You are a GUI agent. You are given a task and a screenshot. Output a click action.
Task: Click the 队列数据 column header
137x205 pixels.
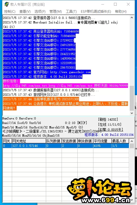coord(54,141)
